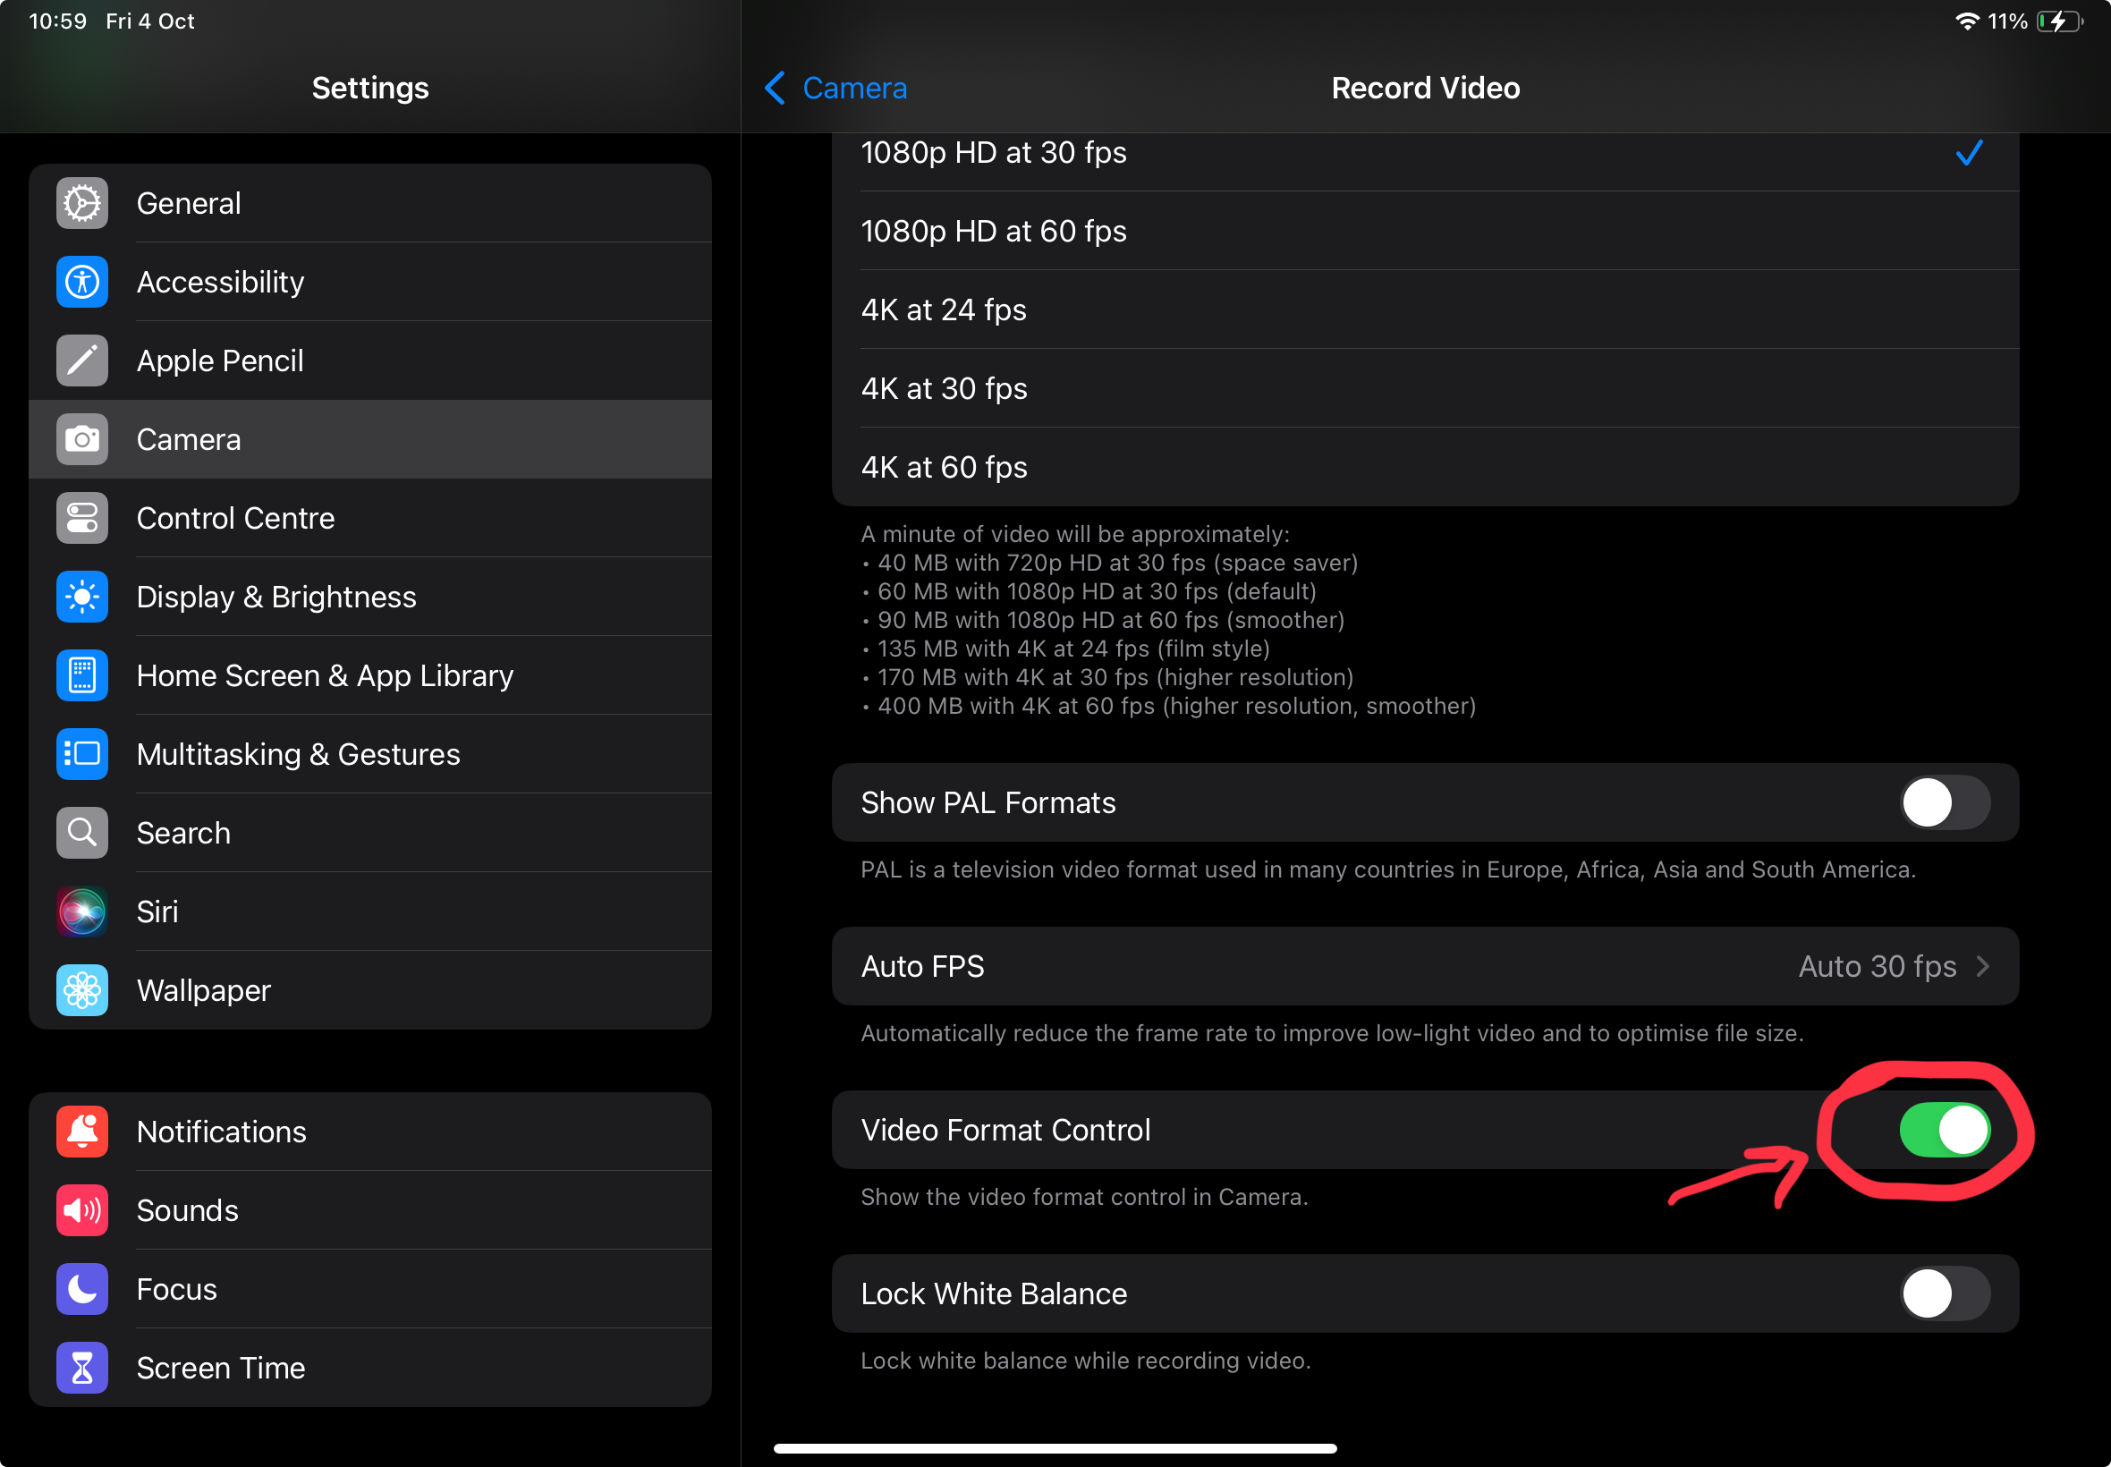The image size is (2111, 1467).
Task: Open Multitasking & Gestures settings
Action: coord(370,754)
